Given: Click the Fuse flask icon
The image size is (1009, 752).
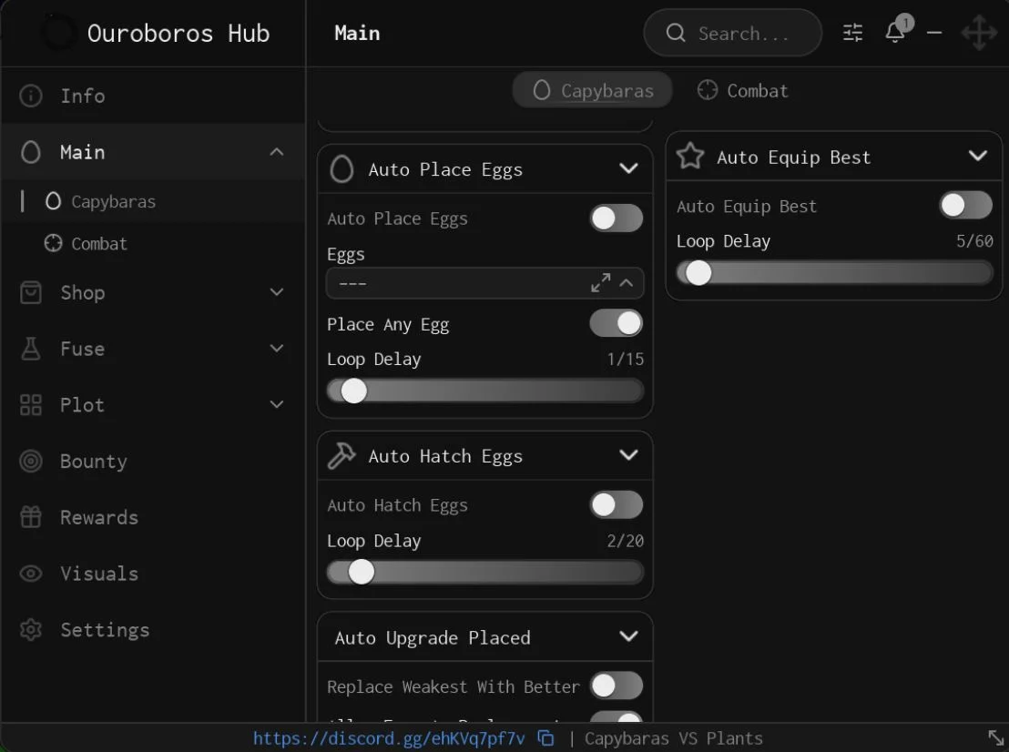Looking at the screenshot, I should pos(31,348).
